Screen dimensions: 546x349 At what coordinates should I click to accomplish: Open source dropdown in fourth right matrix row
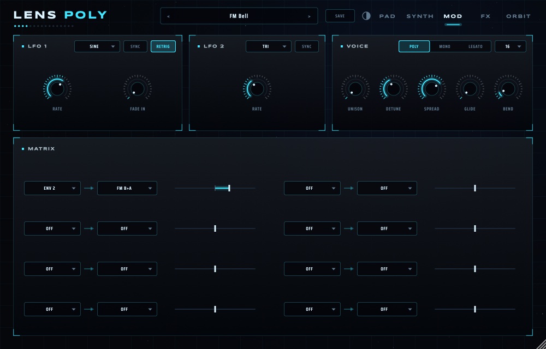(x=312, y=309)
